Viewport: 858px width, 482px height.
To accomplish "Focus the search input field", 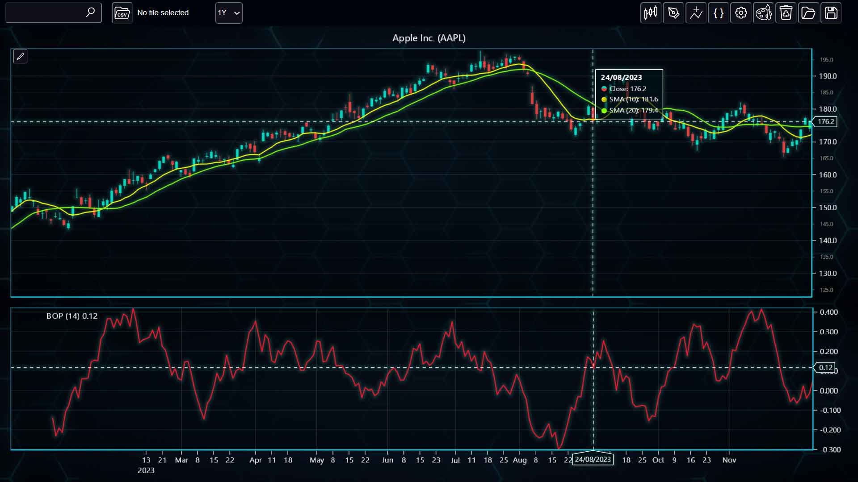I will pyautogui.click(x=54, y=12).
